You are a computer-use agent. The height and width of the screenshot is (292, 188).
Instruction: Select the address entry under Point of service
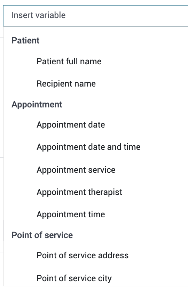[x=95, y=255]
